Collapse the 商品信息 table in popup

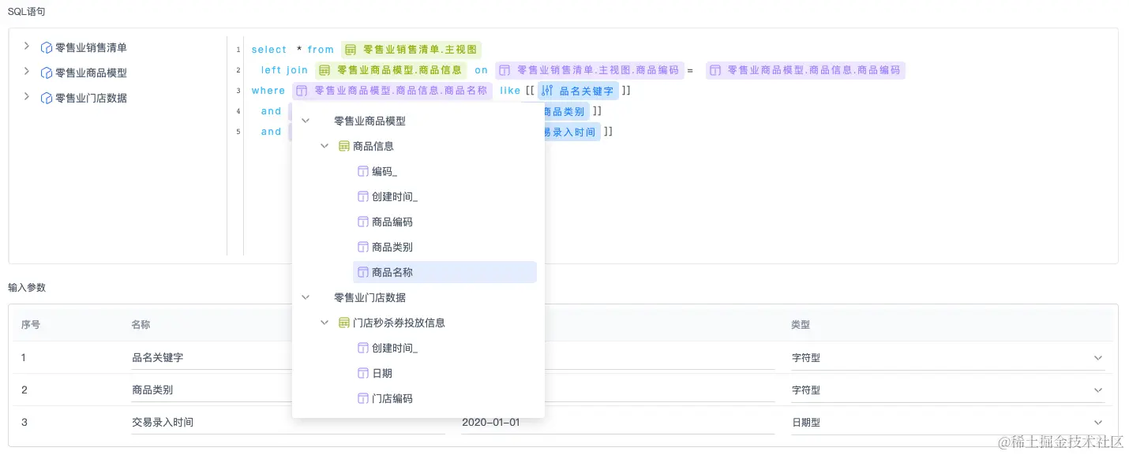click(x=324, y=146)
